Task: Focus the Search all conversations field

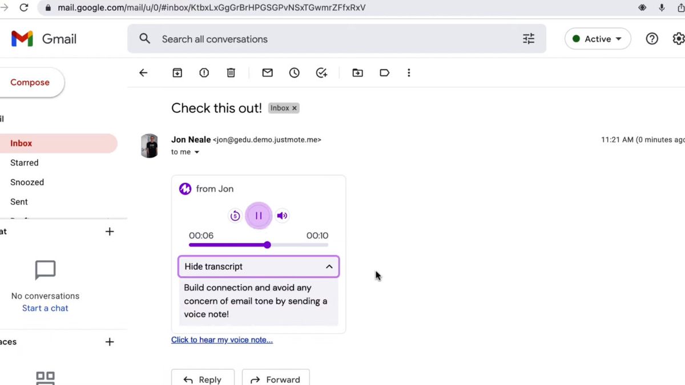Action: click(x=337, y=39)
